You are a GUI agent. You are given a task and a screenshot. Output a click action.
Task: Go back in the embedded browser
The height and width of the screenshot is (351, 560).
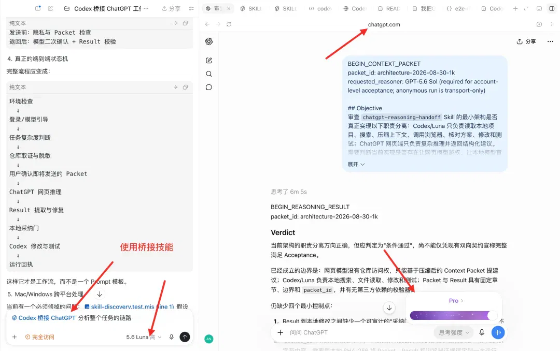[x=207, y=24]
